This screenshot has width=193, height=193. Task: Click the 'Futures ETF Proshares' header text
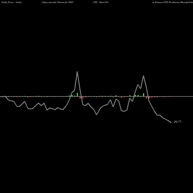tap(167, 2)
